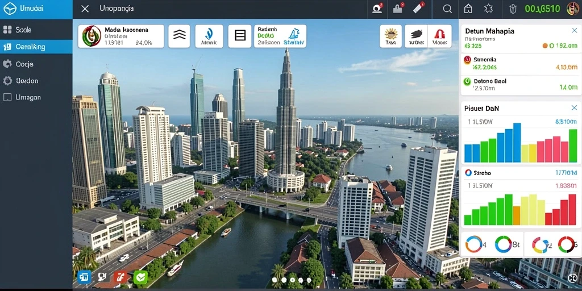
Task: Click the tall green bar at the right end of the Piauer DaN chart
Action: click(573, 146)
